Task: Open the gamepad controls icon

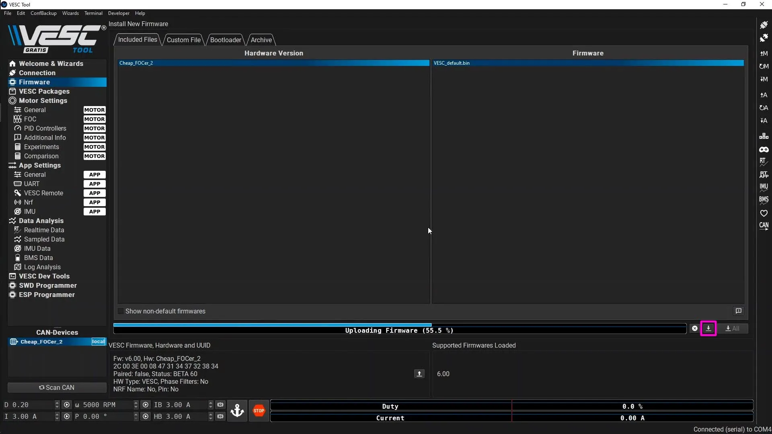Action: click(764, 149)
